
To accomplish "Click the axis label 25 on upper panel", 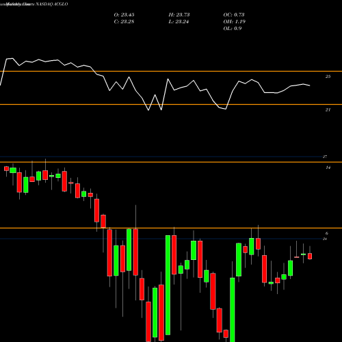I will tap(328, 77).
